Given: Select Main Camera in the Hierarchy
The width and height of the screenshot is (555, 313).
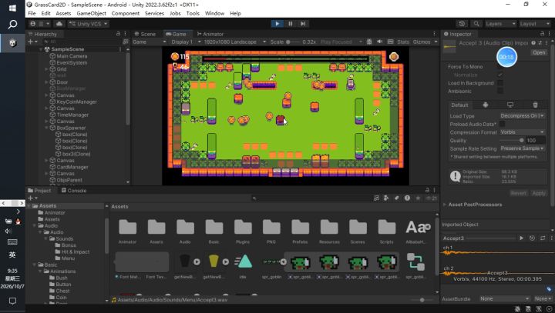Looking at the screenshot, I should click(x=72, y=56).
